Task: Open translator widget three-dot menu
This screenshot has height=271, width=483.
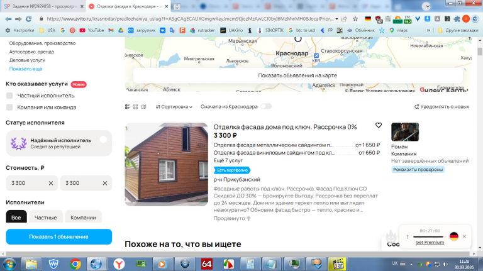Action: (x=408, y=236)
